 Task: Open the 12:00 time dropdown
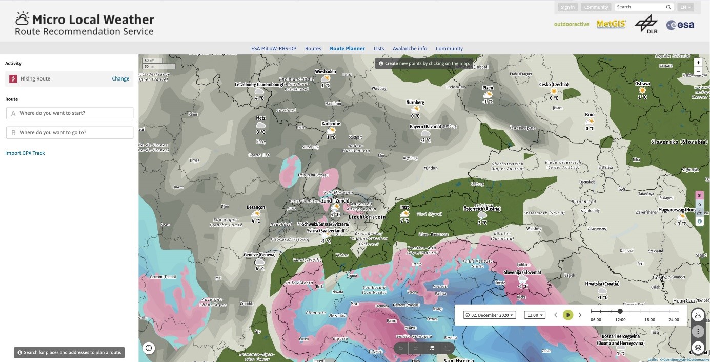(x=535, y=315)
